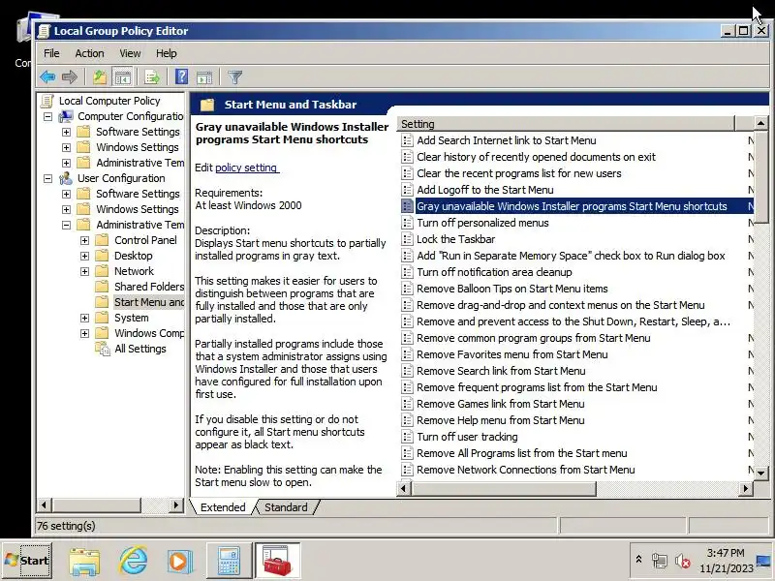Open the policy setting link
This screenshot has height=581, width=775.
click(x=247, y=168)
